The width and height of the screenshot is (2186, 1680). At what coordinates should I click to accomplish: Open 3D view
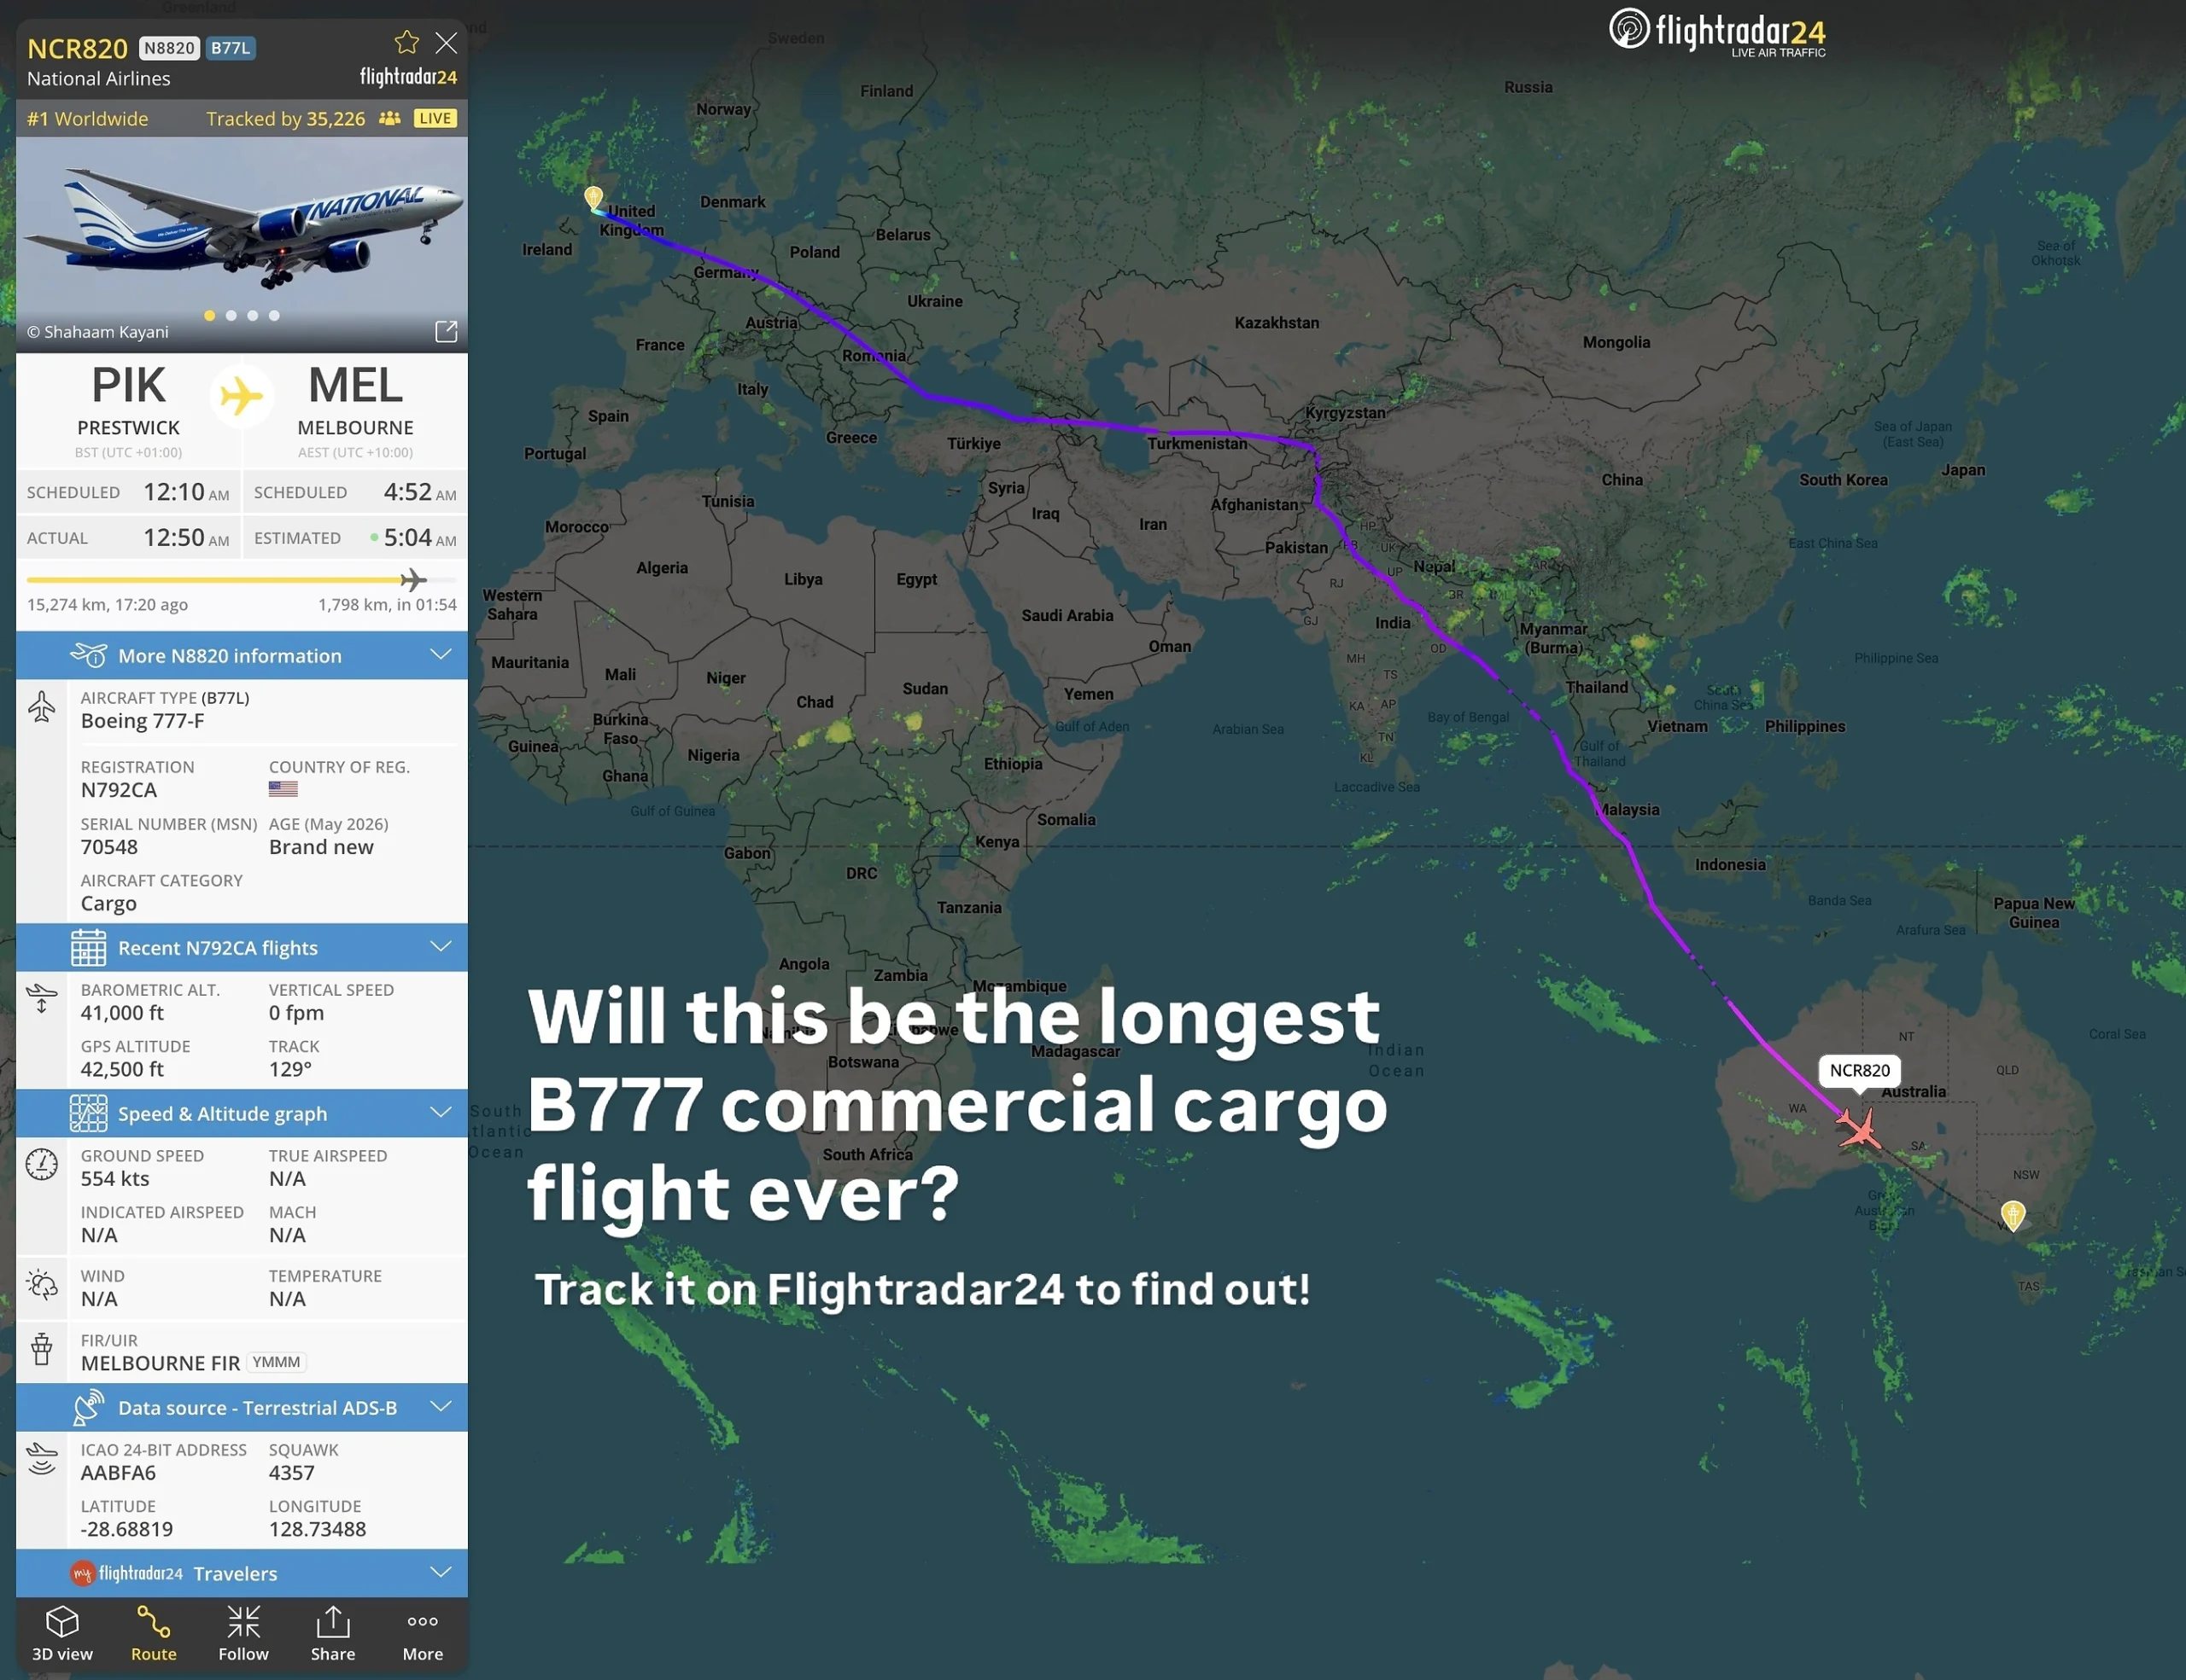coord(62,1634)
